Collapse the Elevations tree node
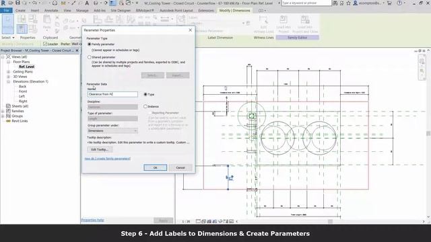 [x=8, y=81]
